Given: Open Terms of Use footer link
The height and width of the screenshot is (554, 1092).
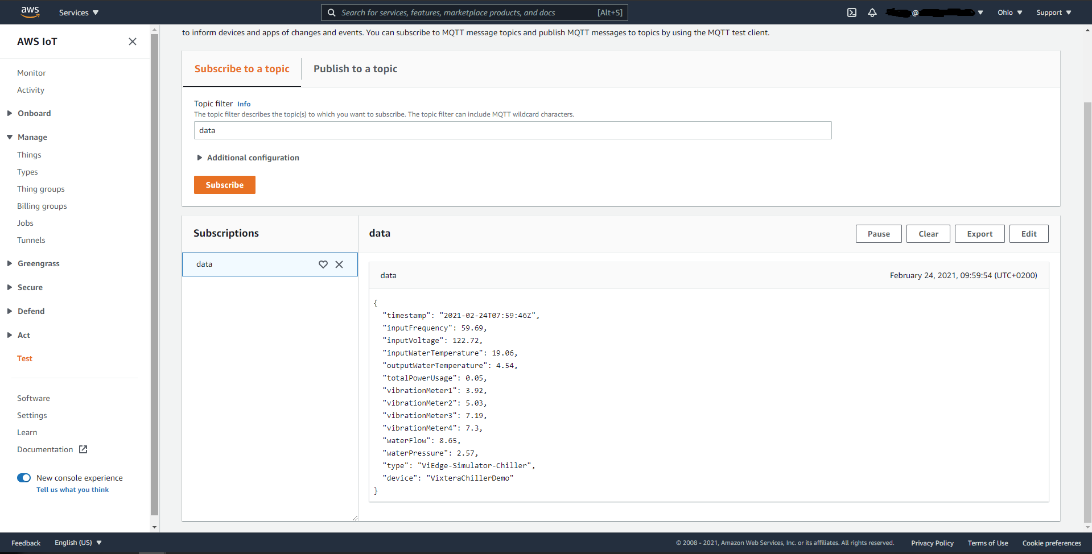Looking at the screenshot, I should (988, 543).
